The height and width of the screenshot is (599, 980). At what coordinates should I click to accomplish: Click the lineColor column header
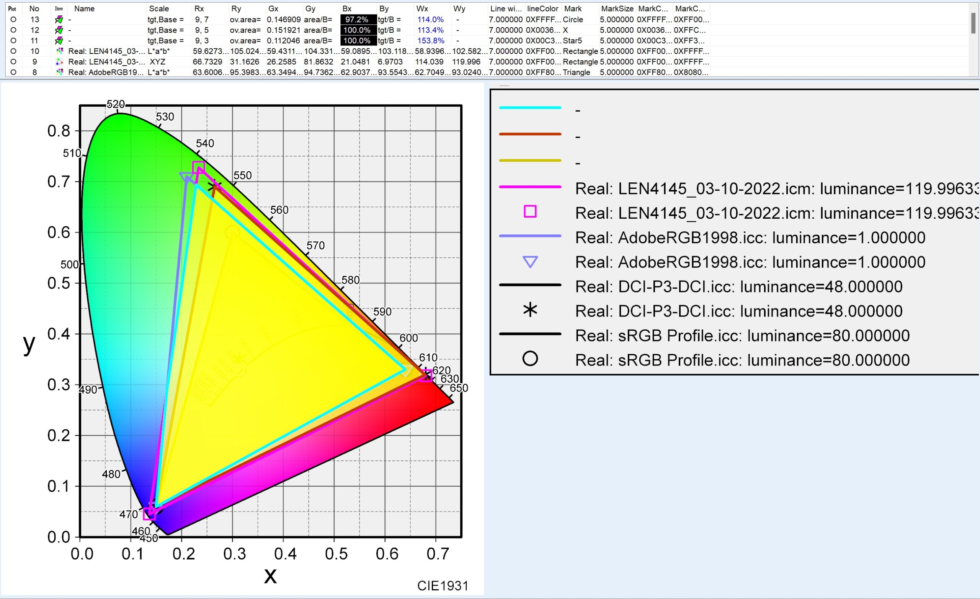[x=542, y=9]
